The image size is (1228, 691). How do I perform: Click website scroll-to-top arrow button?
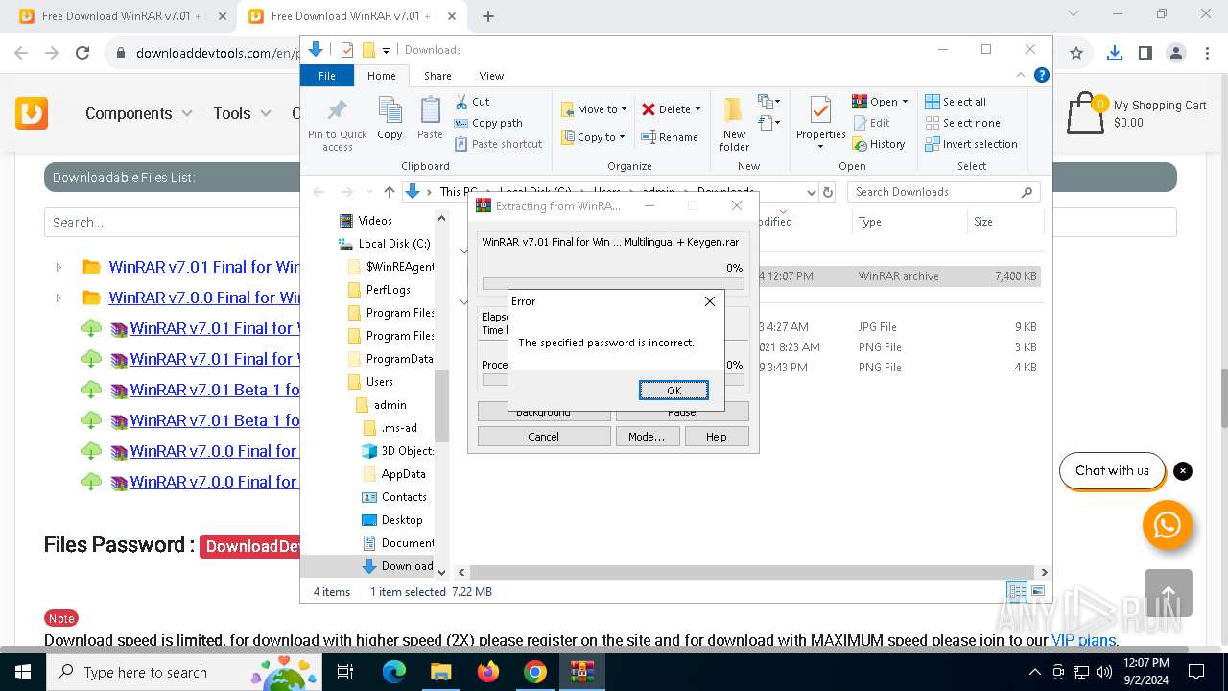tap(1168, 593)
